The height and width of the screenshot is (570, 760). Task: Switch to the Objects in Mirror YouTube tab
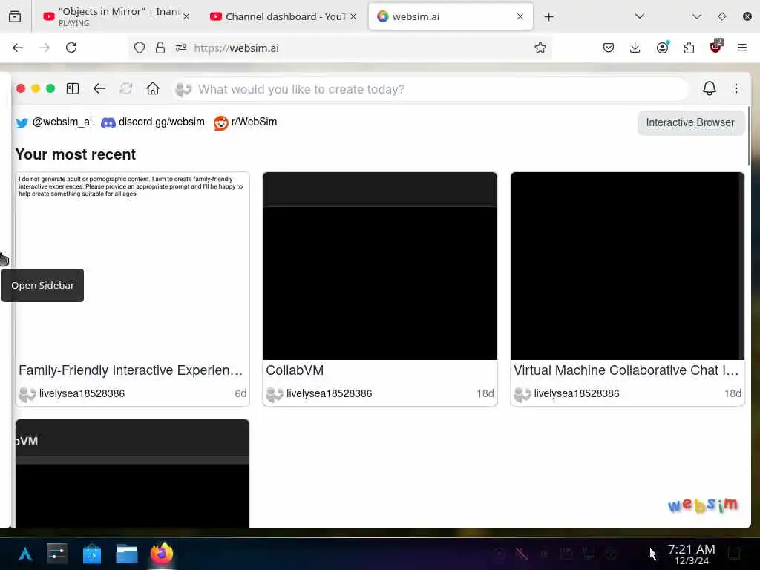tap(115, 16)
